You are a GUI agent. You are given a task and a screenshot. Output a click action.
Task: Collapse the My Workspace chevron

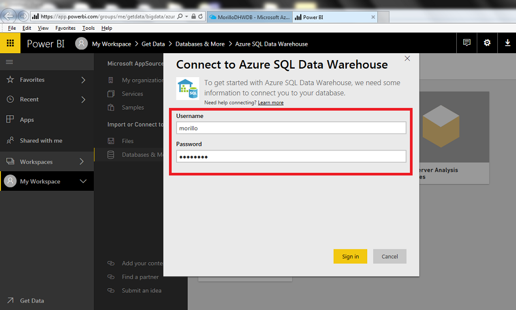[83, 181]
